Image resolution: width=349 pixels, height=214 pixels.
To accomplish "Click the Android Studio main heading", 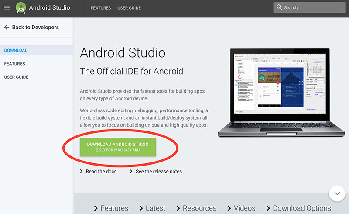I will (x=123, y=53).
